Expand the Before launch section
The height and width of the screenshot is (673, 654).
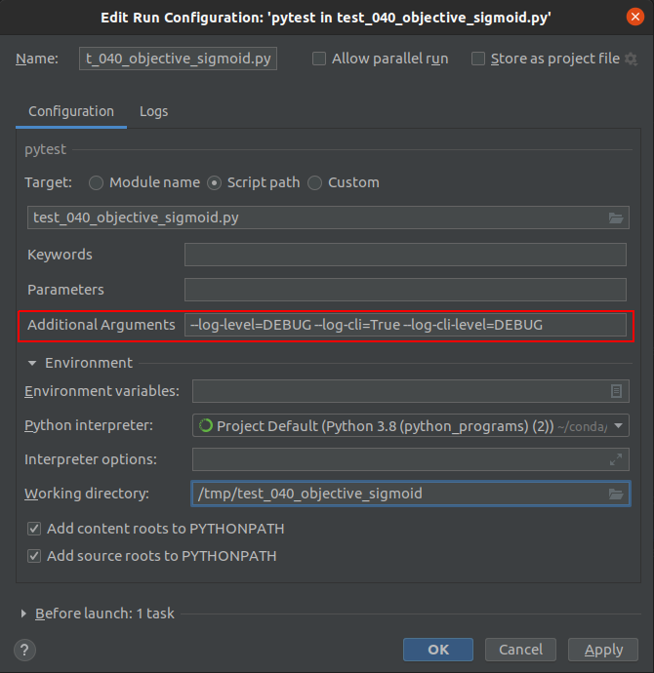[x=24, y=614]
